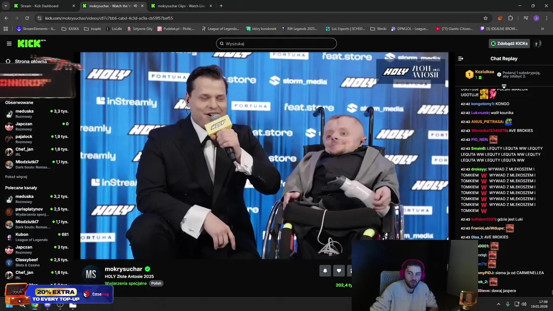
Task: Open the KASKA bookmark folder
Action: point(70,29)
